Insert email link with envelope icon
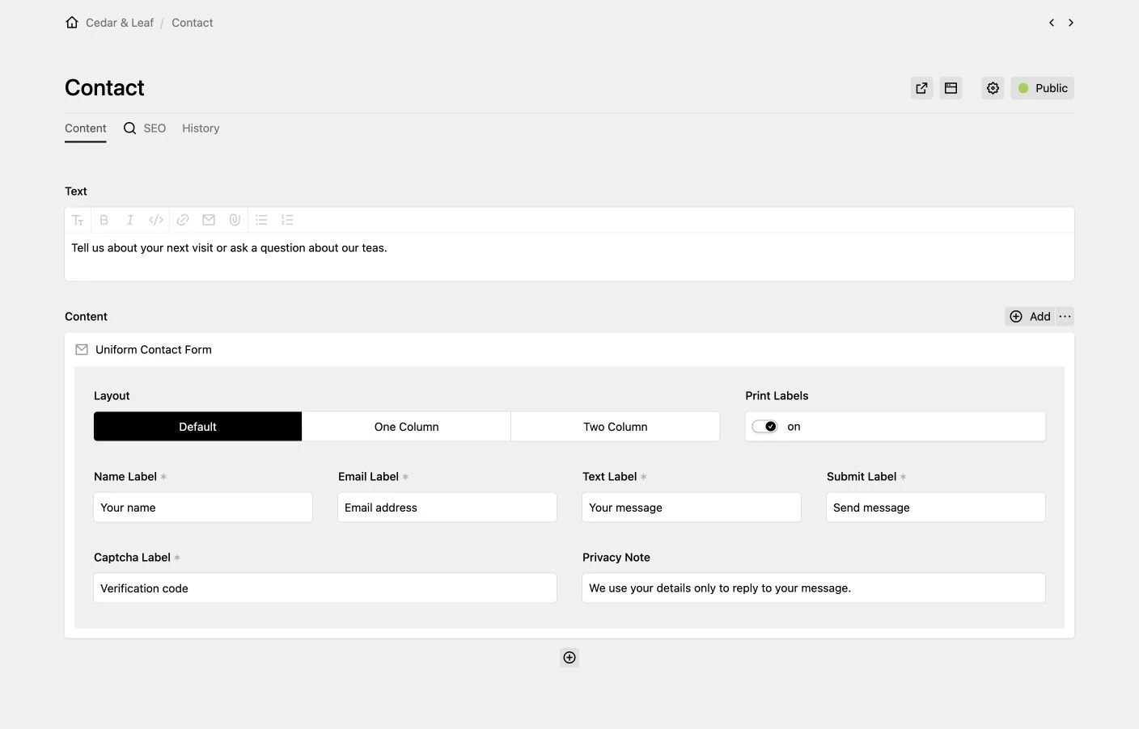1139x729 pixels. pyautogui.click(x=209, y=220)
